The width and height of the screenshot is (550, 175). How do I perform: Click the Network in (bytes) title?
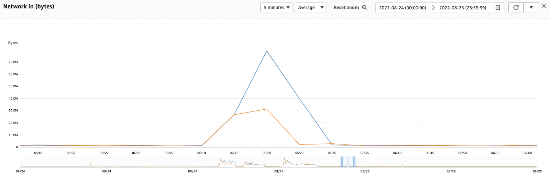coord(29,7)
